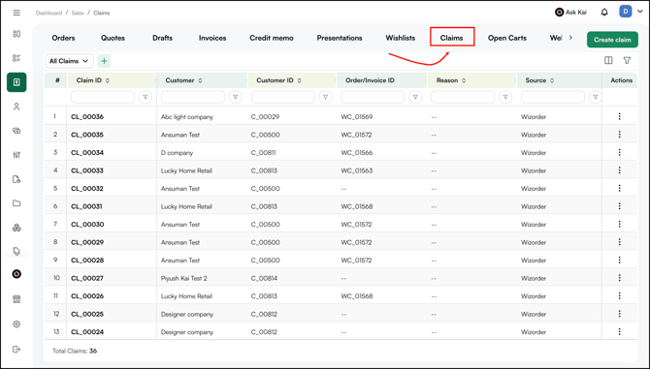The height and width of the screenshot is (369, 650).
Task: Click the notification bell icon
Action: (604, 13)
